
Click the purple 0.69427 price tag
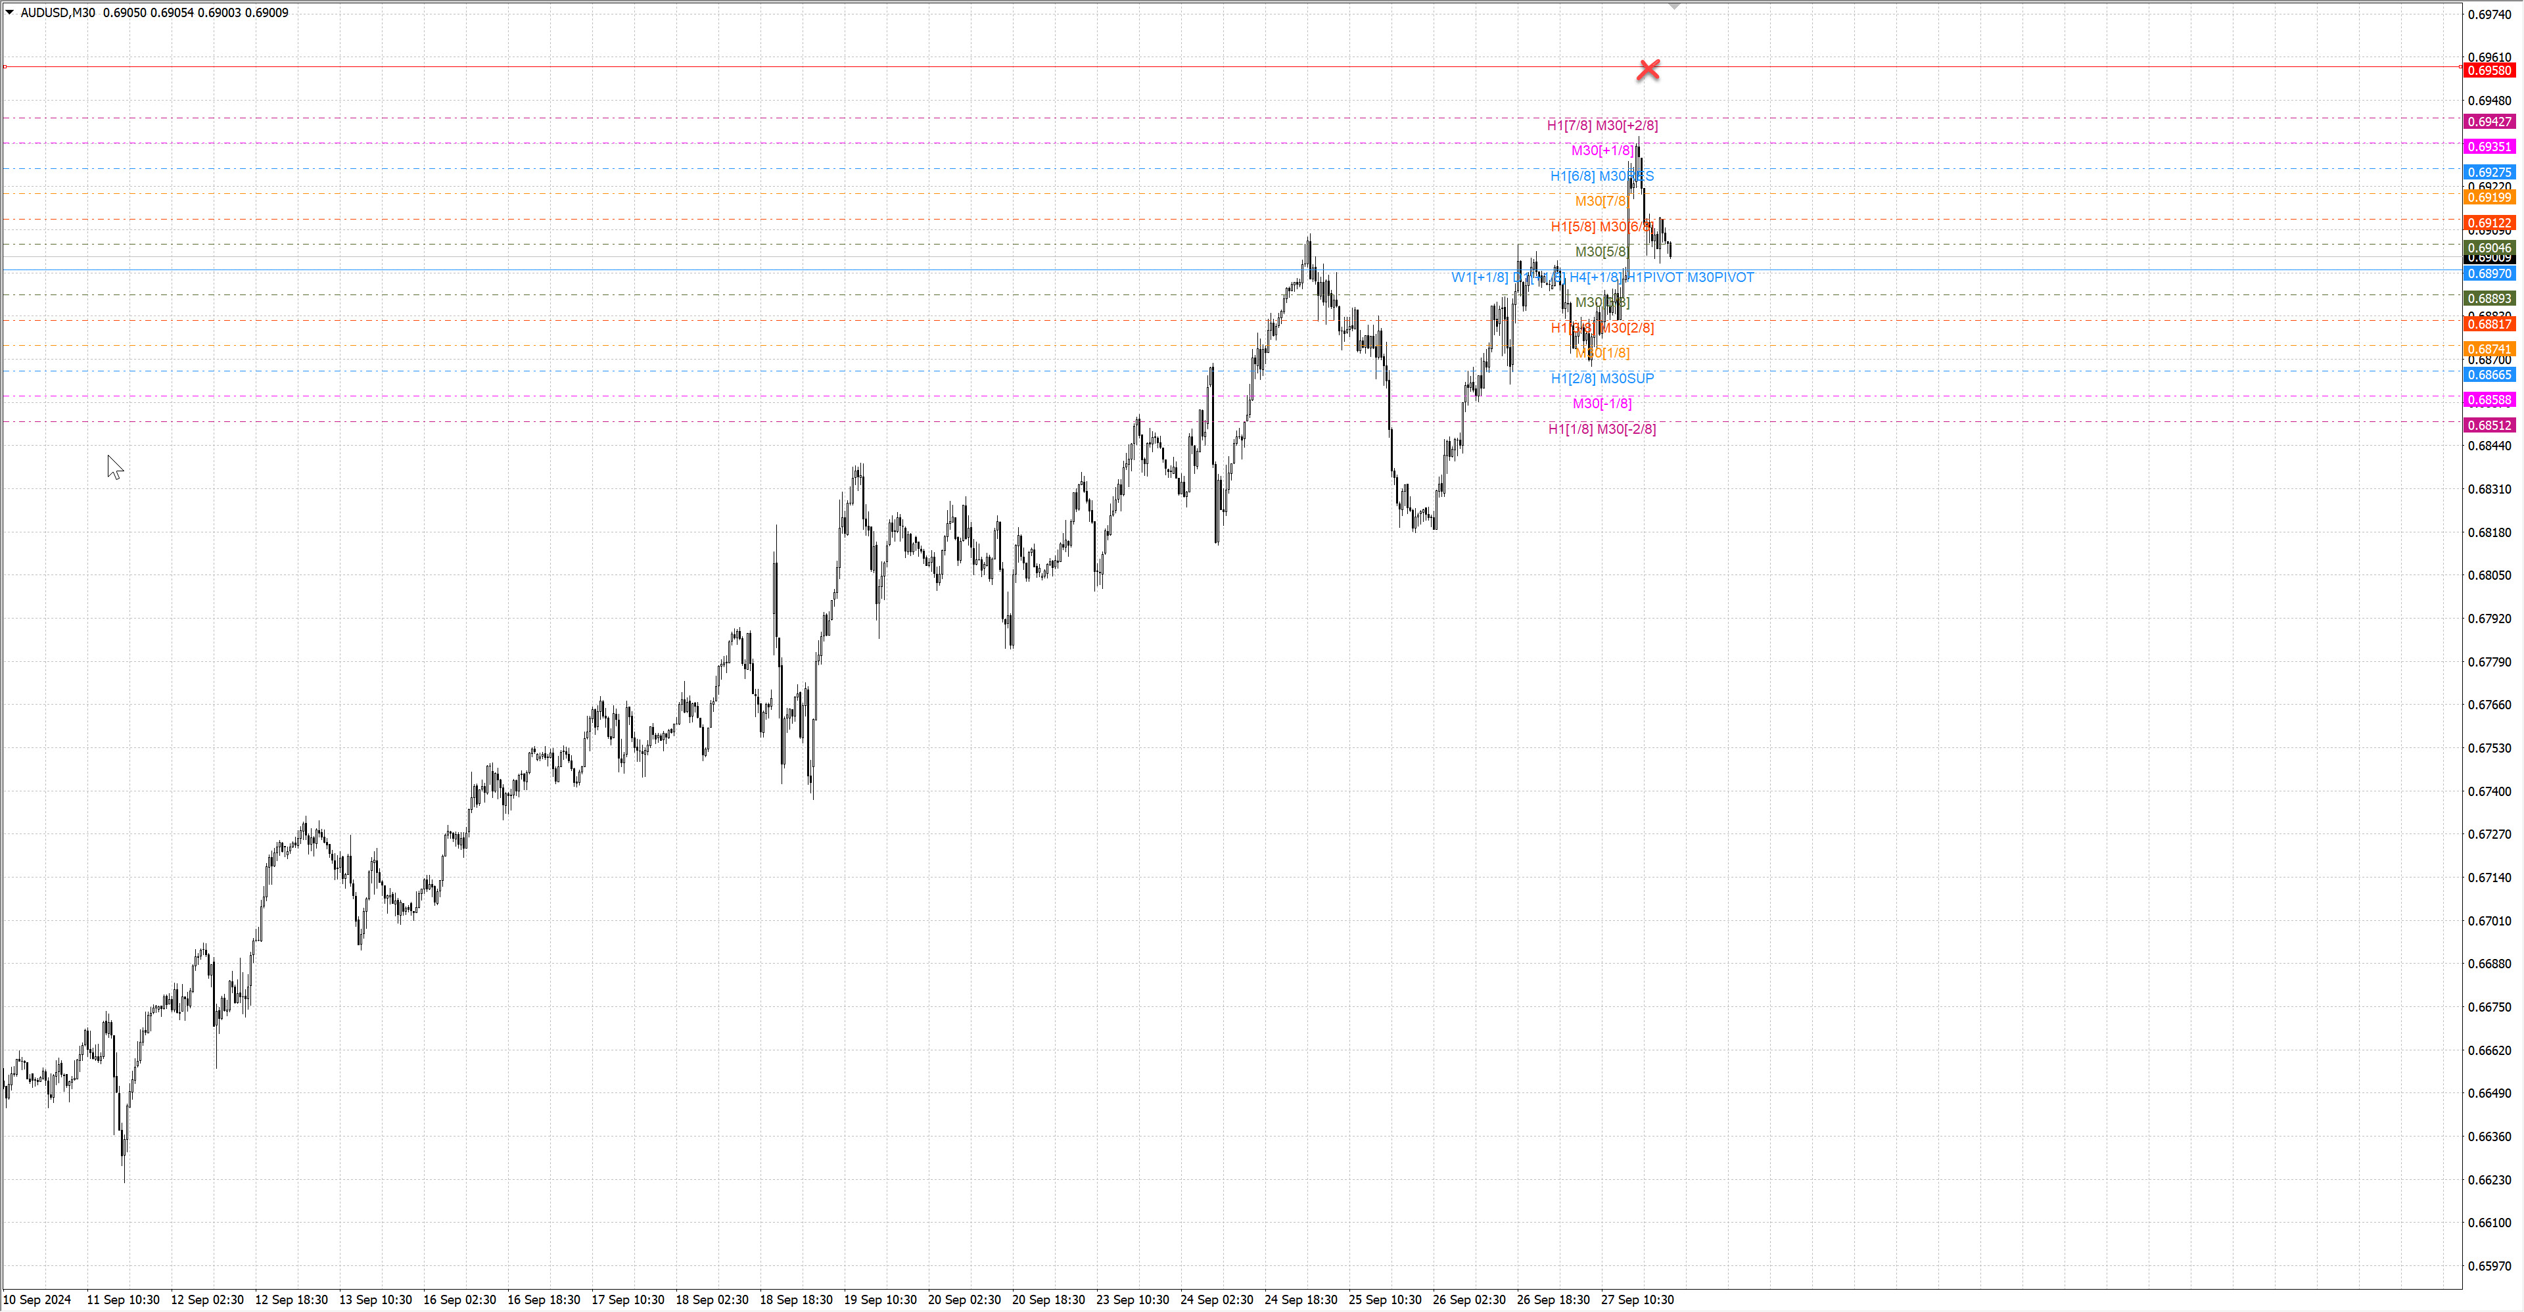pyautogui.click(x=2489, y=122)
